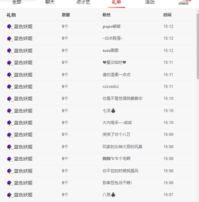Open the 活动 activities tab
The width and height of the screenshot is (199, 202).
(150, 2)
